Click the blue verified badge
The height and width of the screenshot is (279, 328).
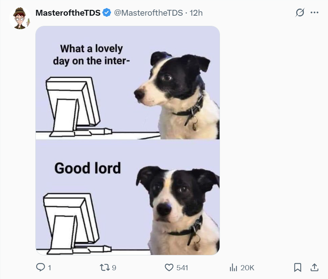[x=107, y=13]
